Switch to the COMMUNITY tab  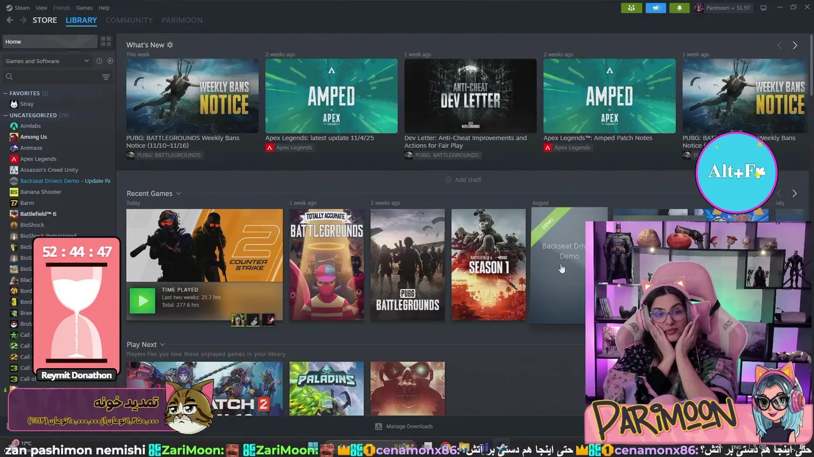129,20
